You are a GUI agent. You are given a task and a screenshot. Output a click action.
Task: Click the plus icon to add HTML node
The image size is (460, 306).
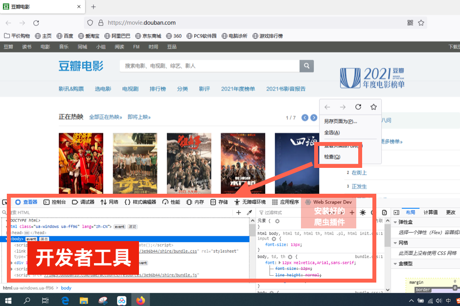[x=239, y=213]
